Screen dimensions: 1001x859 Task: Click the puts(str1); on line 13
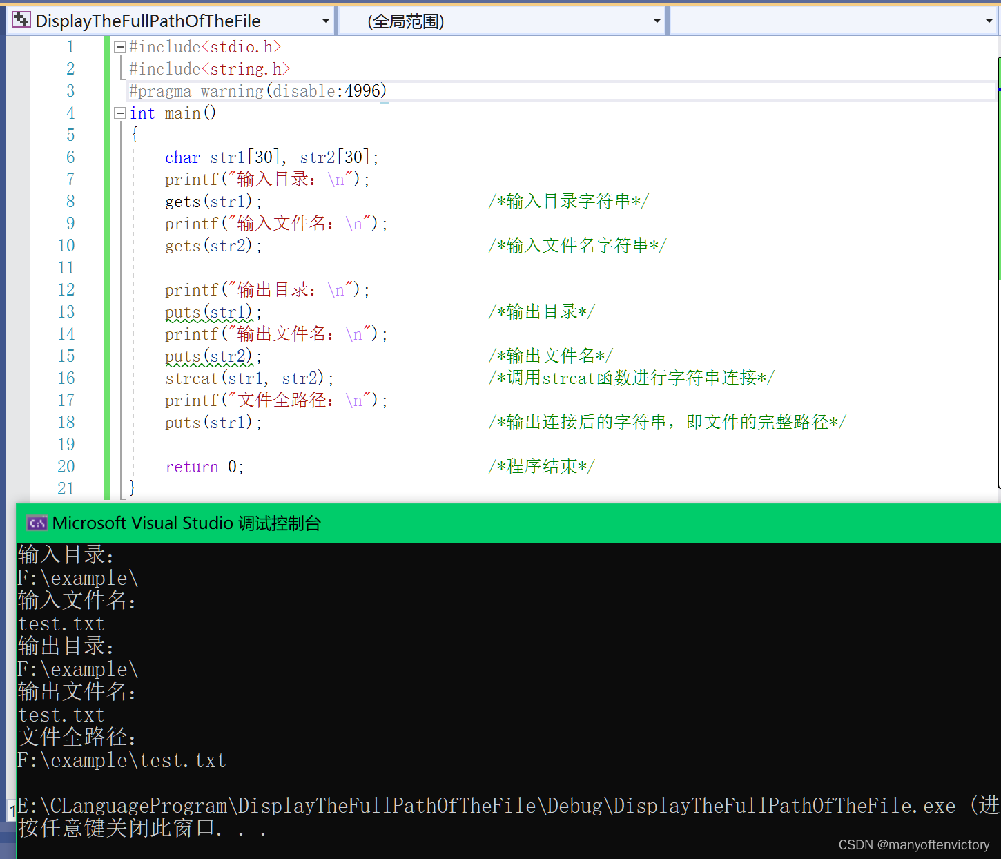pyautogui.click(x=213, y=312)
